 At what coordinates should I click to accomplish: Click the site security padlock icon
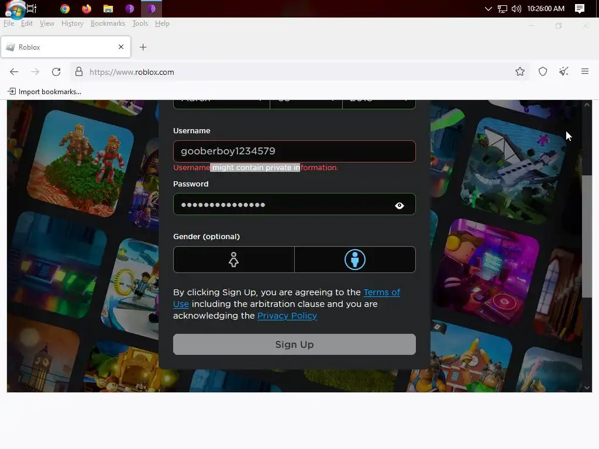[x=79, y=72]
